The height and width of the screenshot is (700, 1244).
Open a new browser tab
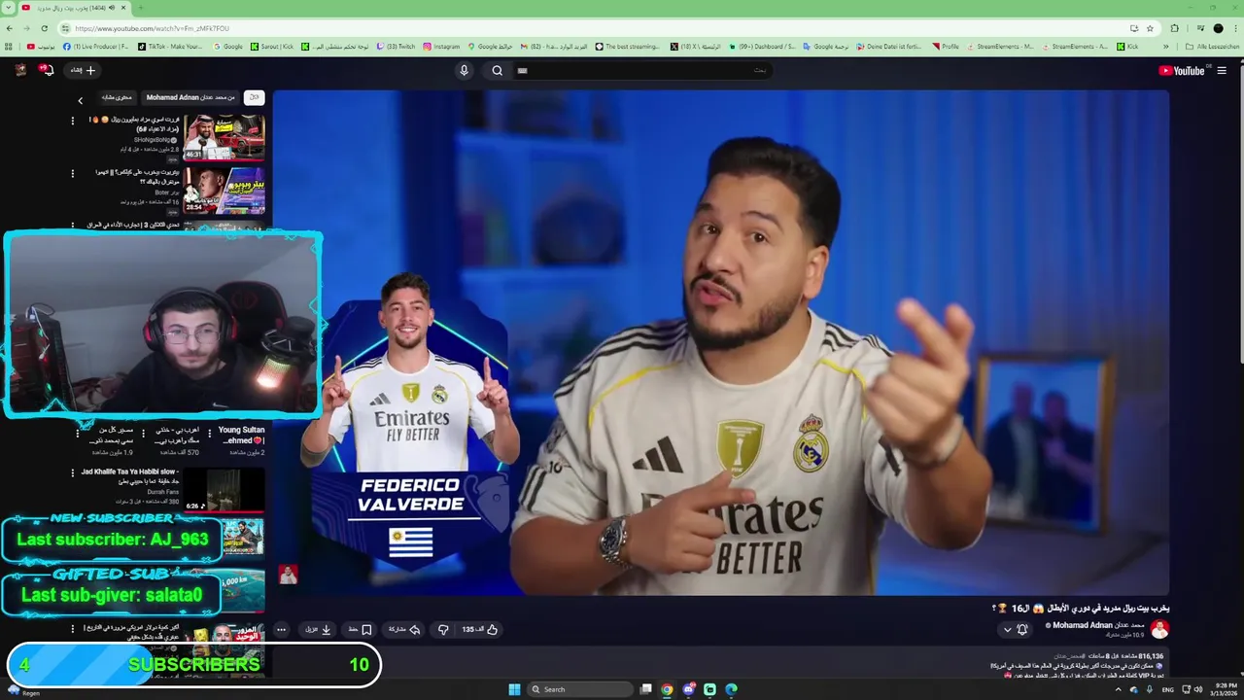(140, 7)
